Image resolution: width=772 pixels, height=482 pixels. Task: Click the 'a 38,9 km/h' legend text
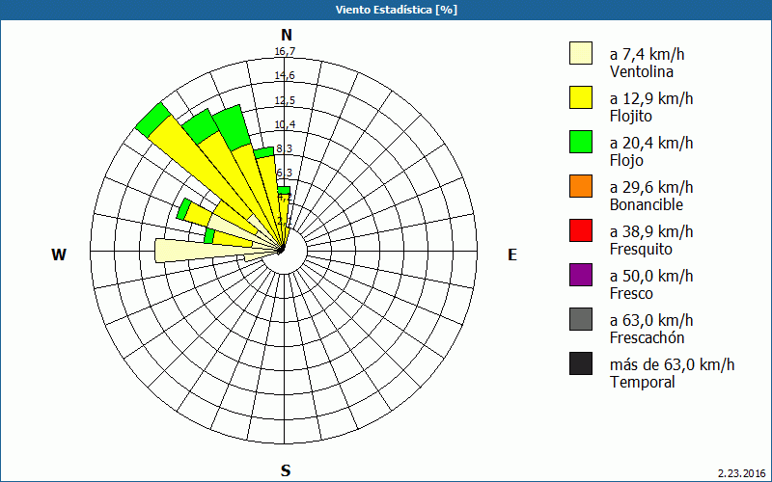[651, 231]
